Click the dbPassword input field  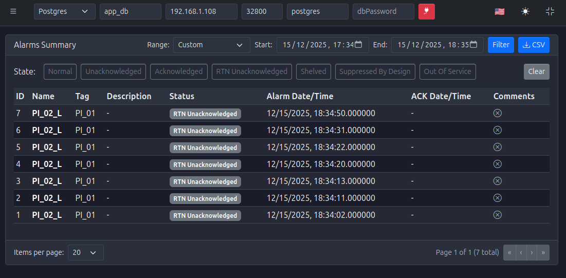pyautogui.click(x=384, y=11)
